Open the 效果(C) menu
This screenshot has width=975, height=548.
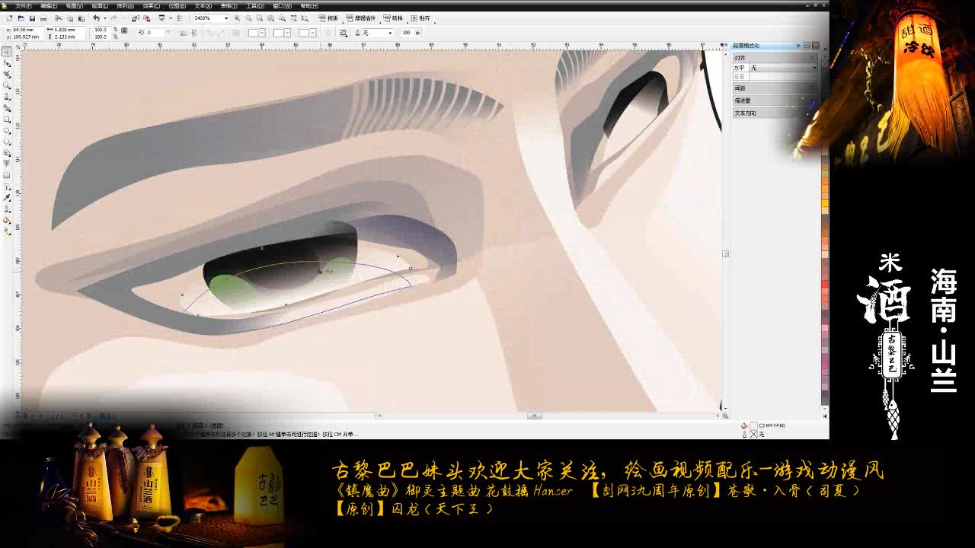click(x=151, y=6)
